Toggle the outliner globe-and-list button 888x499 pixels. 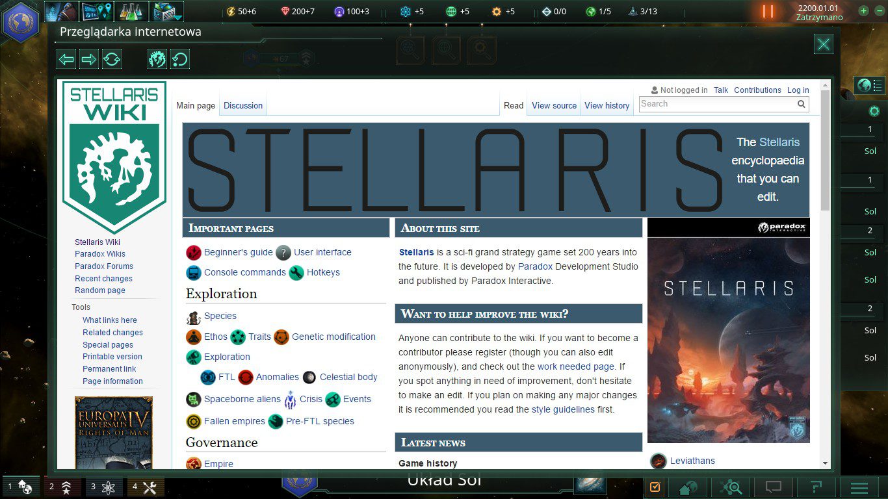pos(870,85)
